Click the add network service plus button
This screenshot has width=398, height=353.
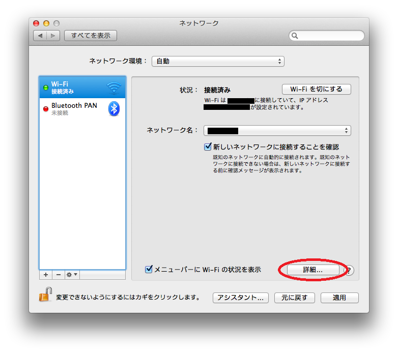click(46, 275)
